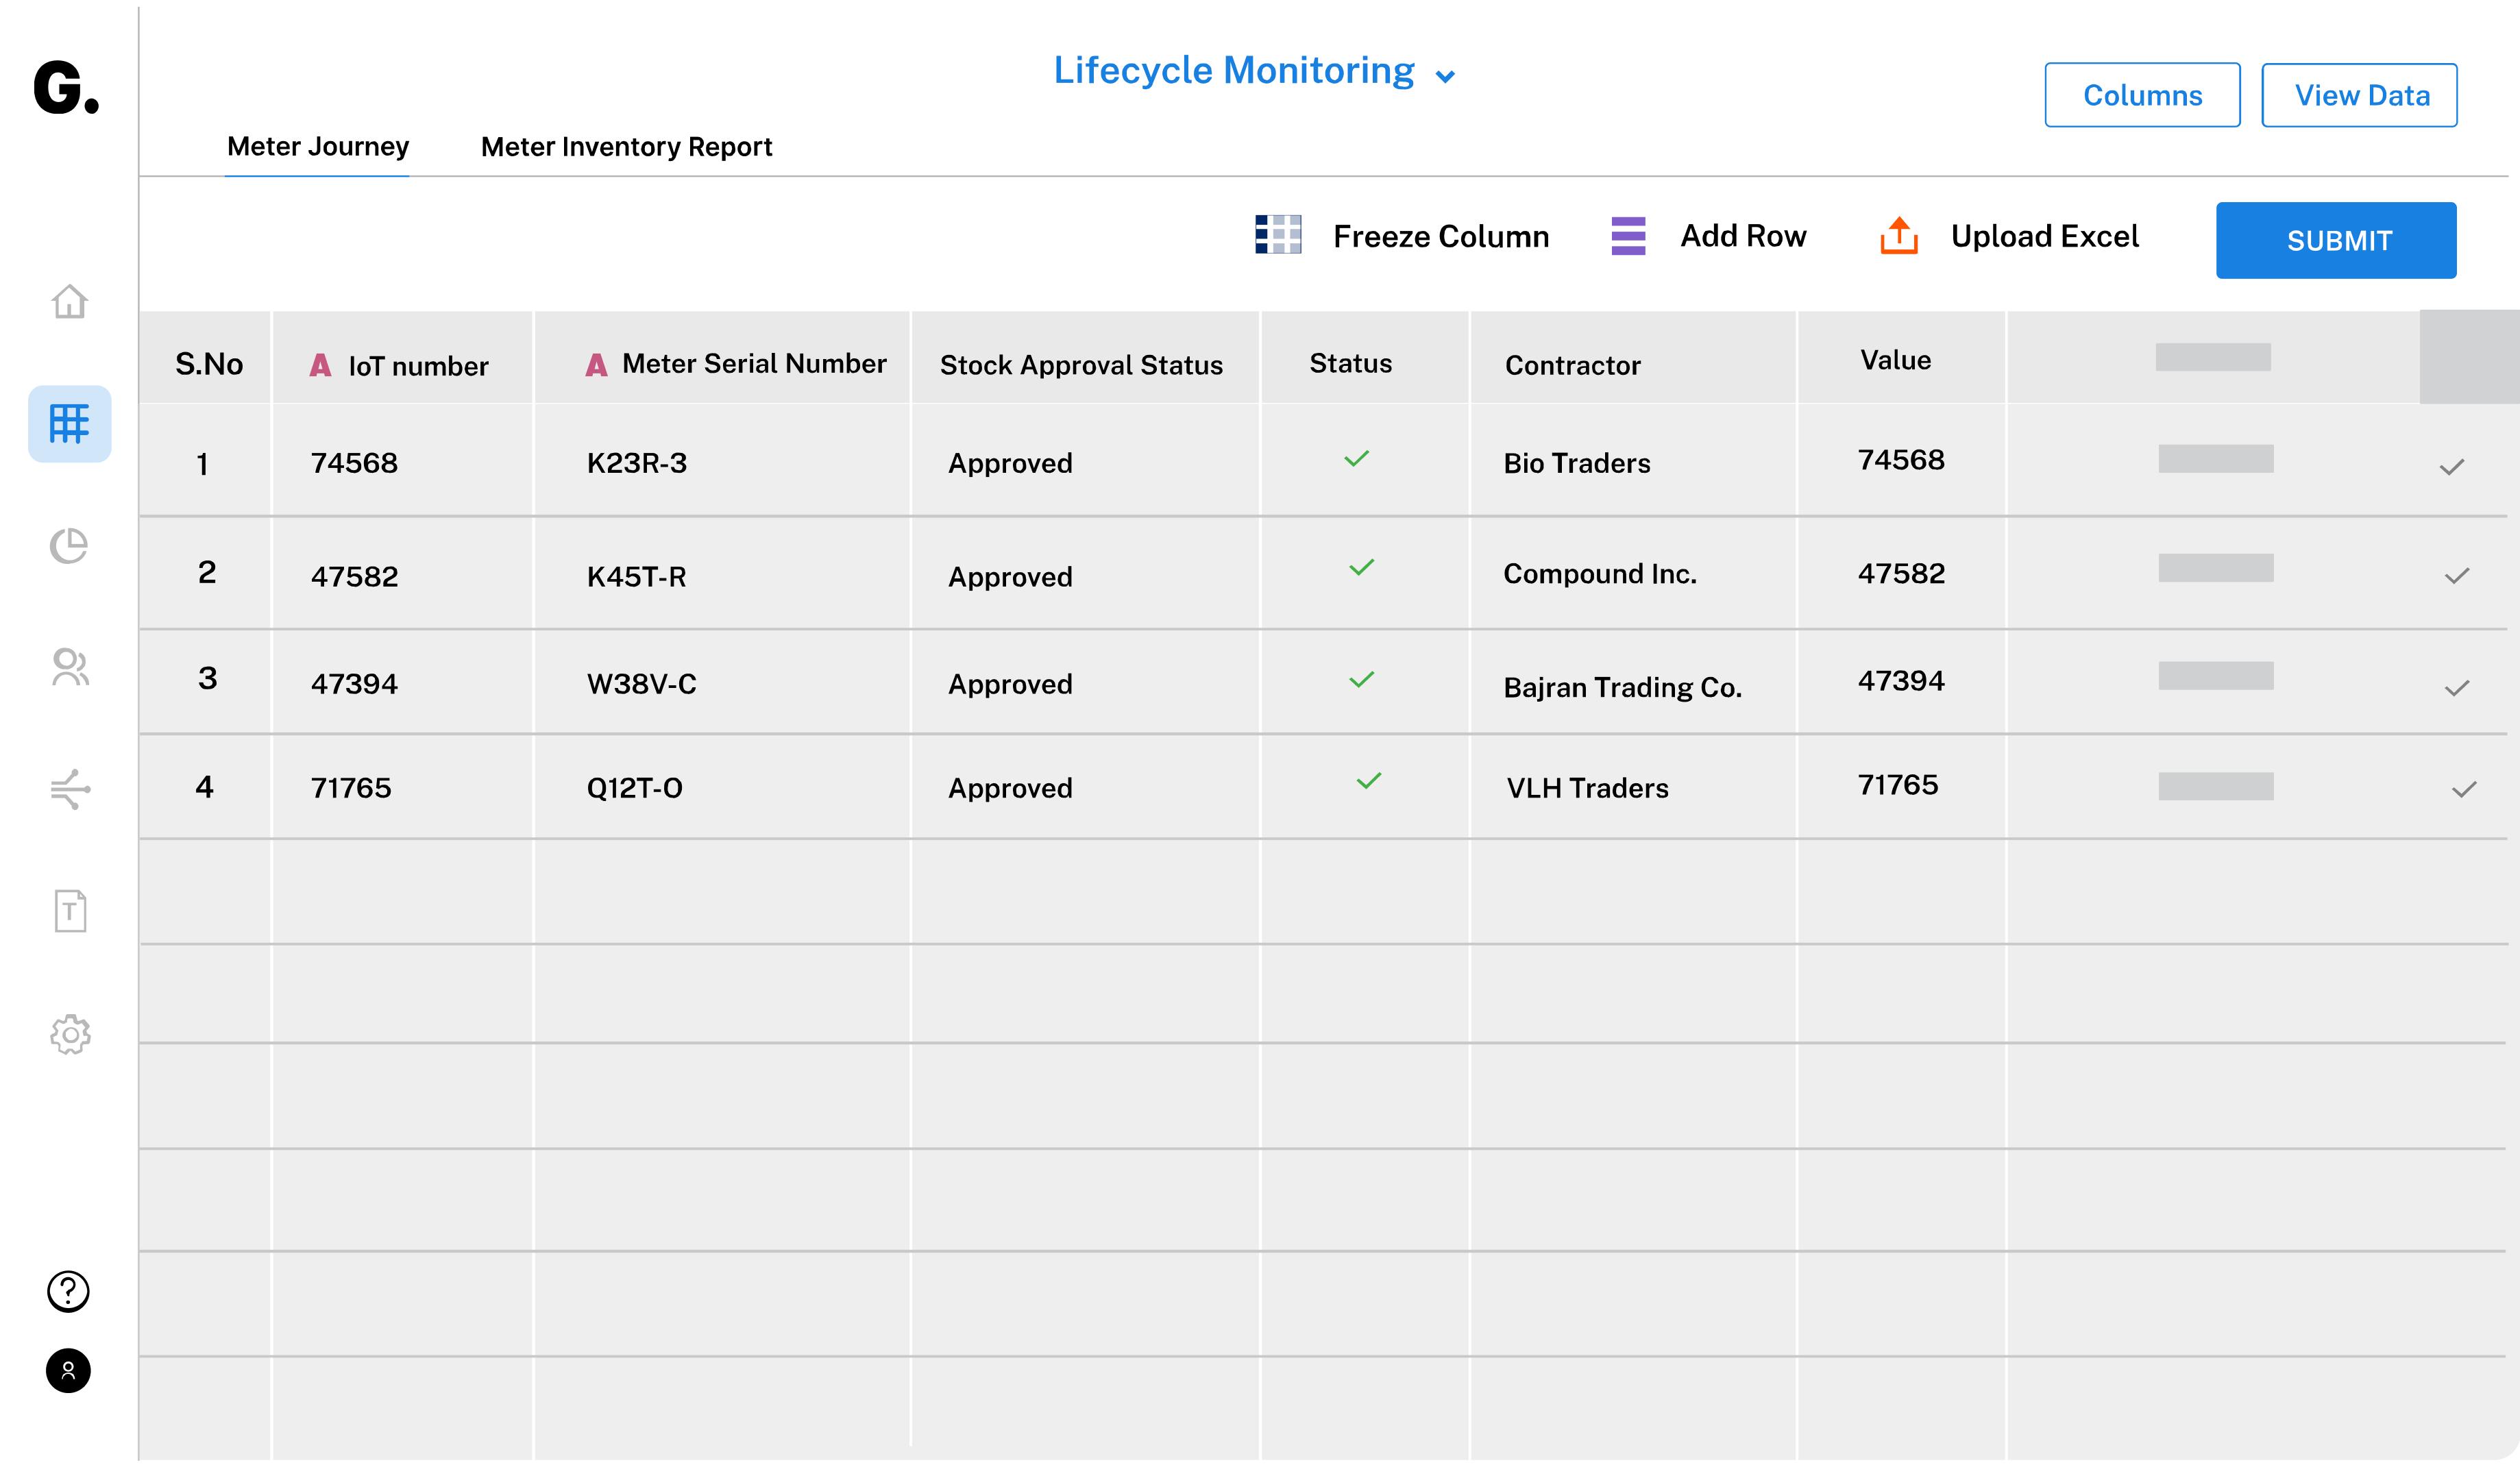Click the Meter Serial Number cell W38V-C

coord(641,684)
